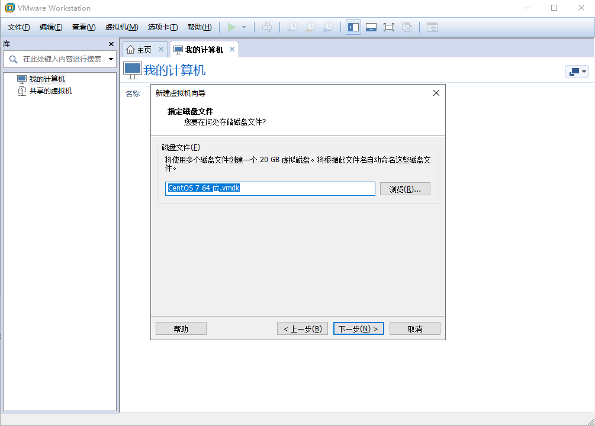Click the 浏览(R)... button
Viewport: 595px width, 426px height.
(405, 189)
